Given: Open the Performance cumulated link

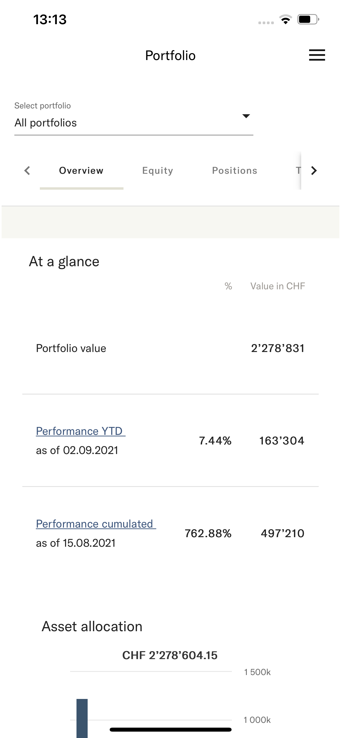Looking at the screenshot, I should coord(96,524).
